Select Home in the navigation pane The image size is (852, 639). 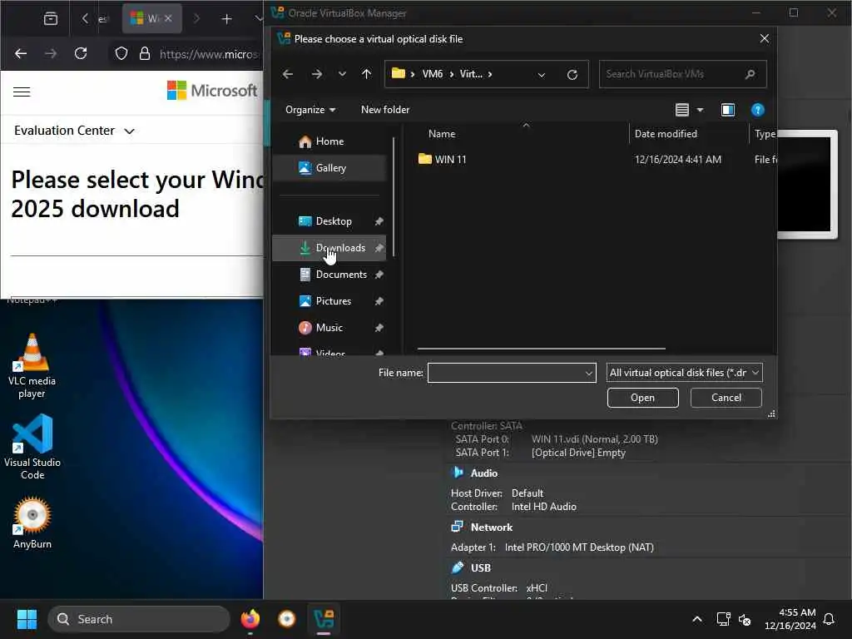329,141
